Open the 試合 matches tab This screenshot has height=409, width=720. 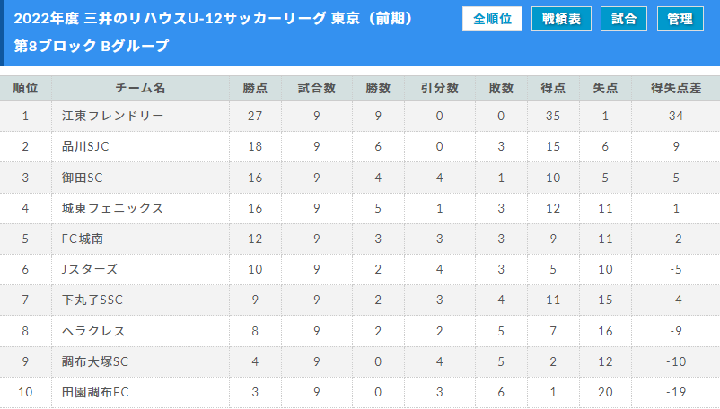[623, 19]
